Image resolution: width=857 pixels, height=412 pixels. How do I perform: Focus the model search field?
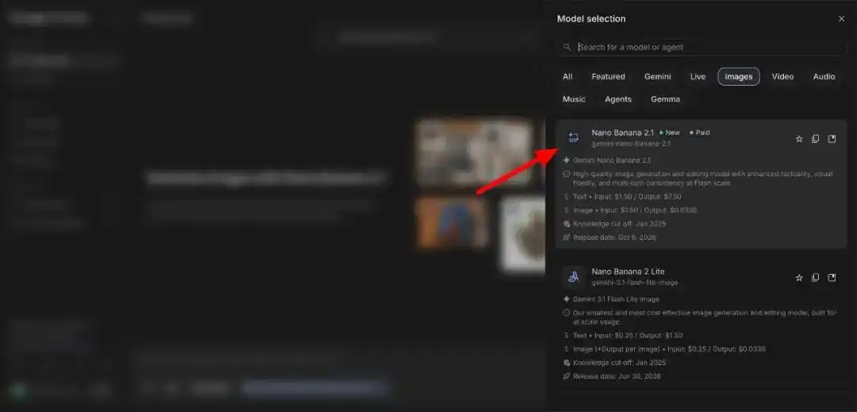701,47
